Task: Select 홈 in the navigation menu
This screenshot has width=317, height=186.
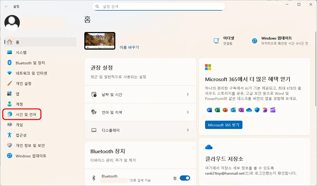Action: coord(19,42)
